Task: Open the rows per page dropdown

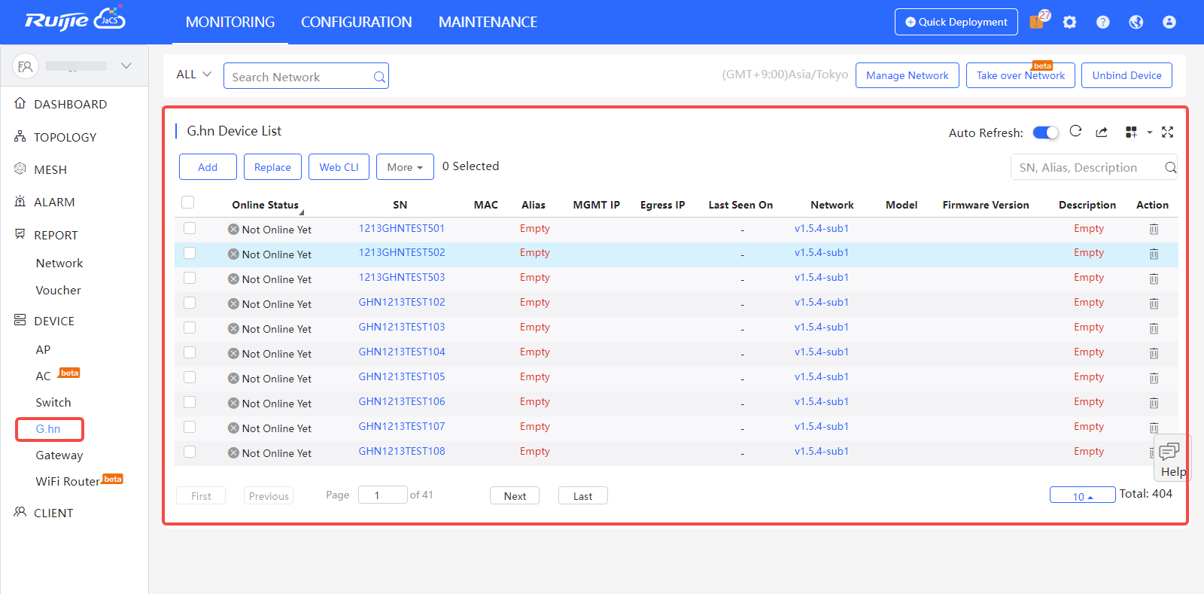Action: 1082,495
